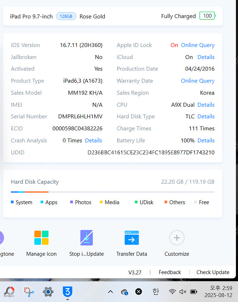Viewport: 238px width, 302px height.
Task: Click the UDID value D236BBC41615CE23...
Action: coord(151,153)
